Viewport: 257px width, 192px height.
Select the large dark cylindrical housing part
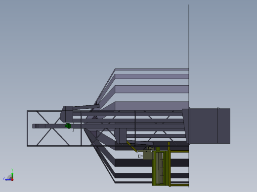206,126
